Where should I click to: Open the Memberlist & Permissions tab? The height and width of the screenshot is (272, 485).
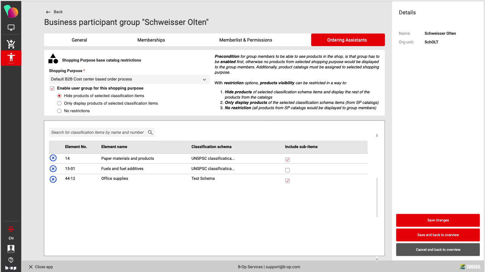[245, 40]
